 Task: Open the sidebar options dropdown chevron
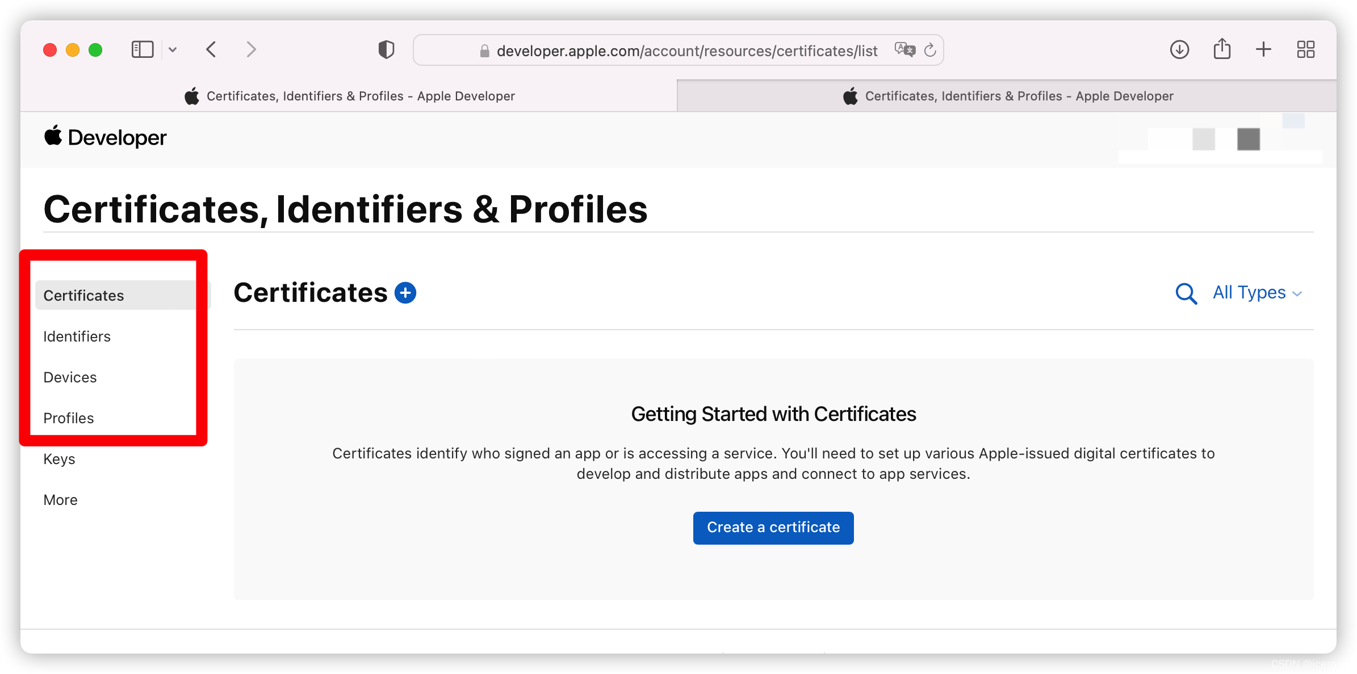pos(173,50)
